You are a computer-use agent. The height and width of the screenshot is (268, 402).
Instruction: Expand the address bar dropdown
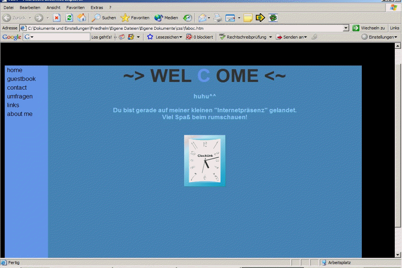click(346, 28)
